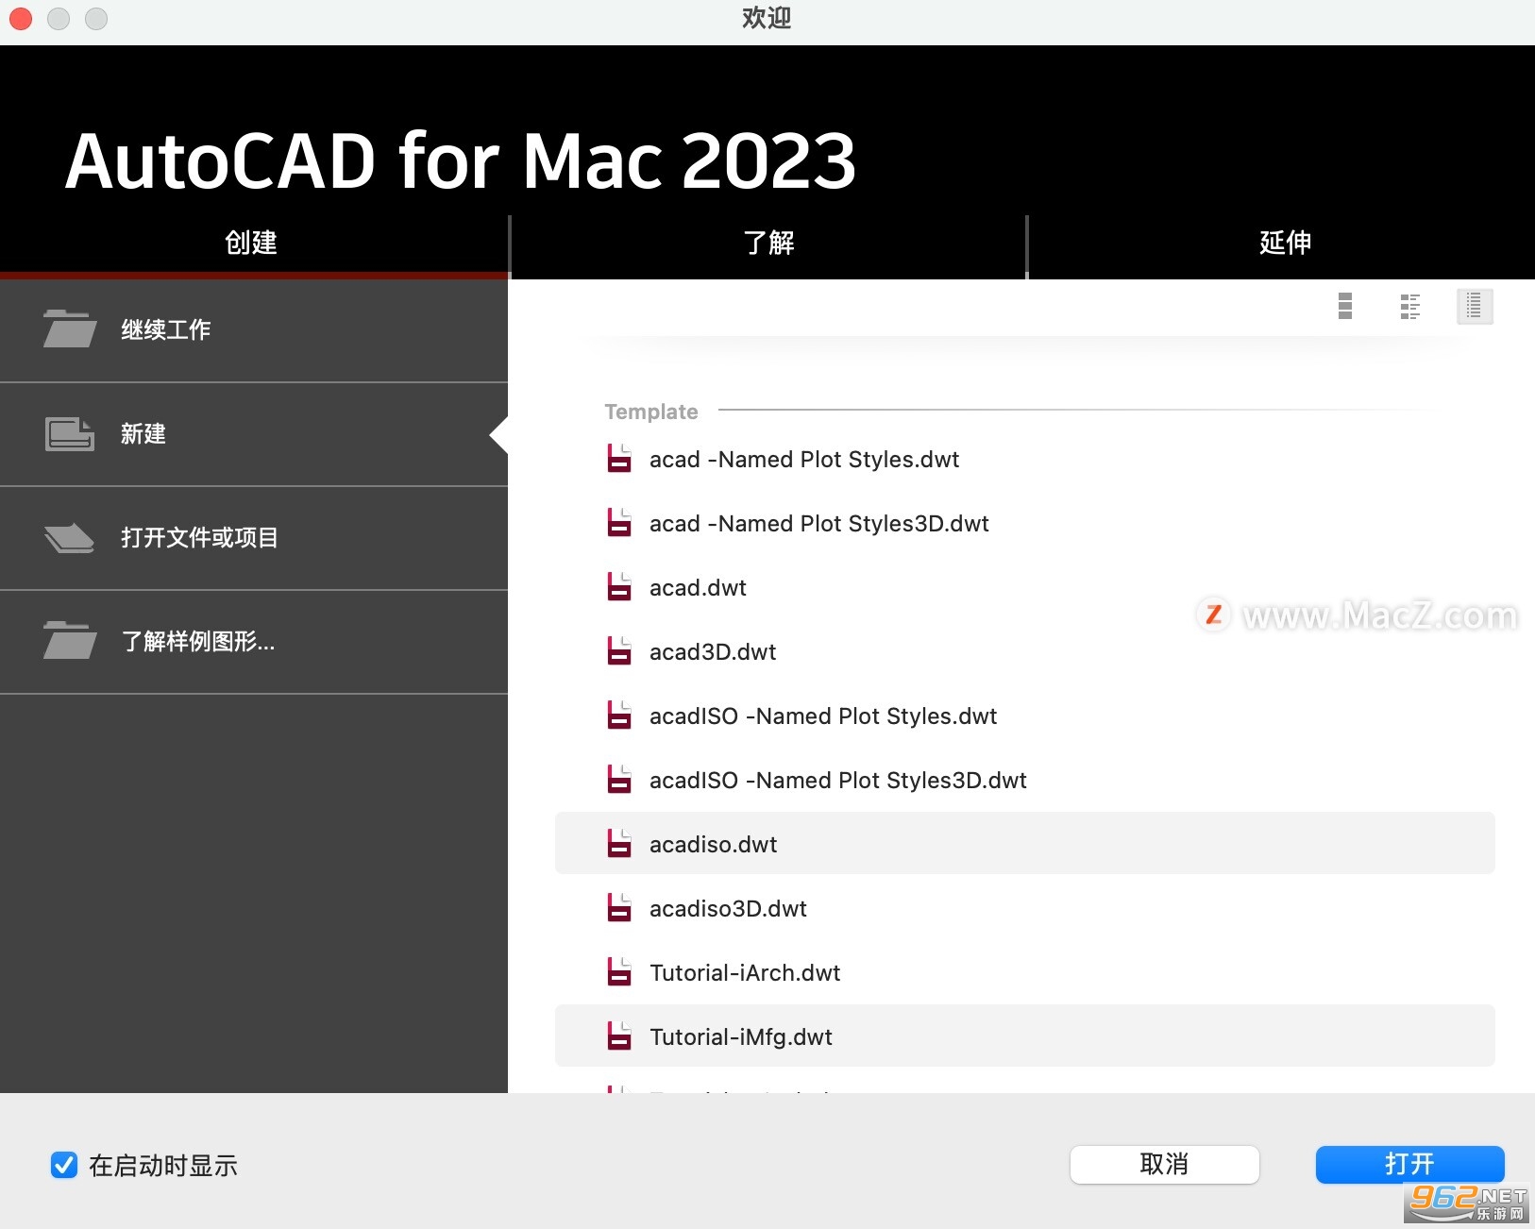Select template acad3D.dwt
Image resolution: width=1535 pixels, height=1229 pixels.
[x=1025, y=651]
